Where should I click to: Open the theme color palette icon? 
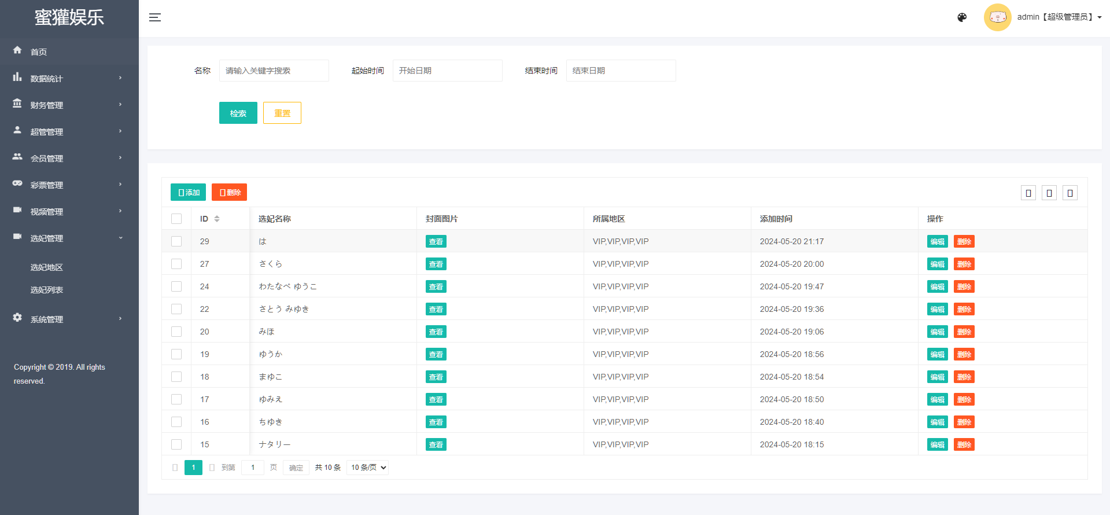coord(962,17)
